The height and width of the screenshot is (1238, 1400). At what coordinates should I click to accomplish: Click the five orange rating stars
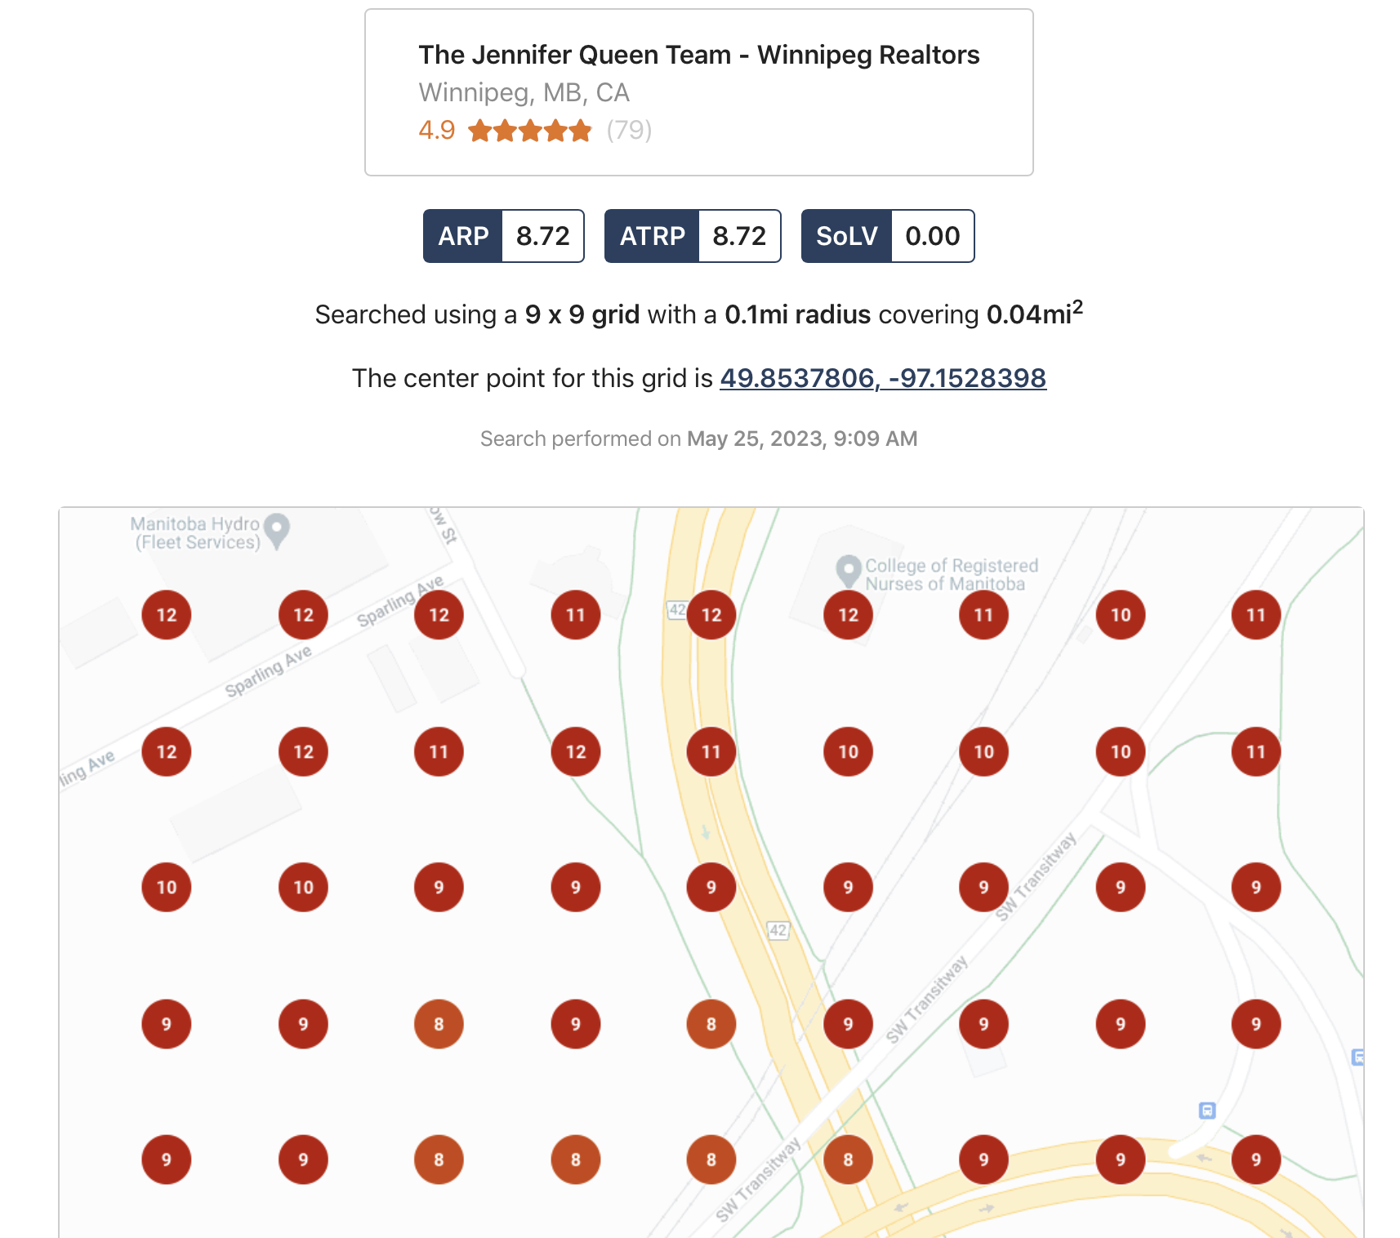pos(530,131)
